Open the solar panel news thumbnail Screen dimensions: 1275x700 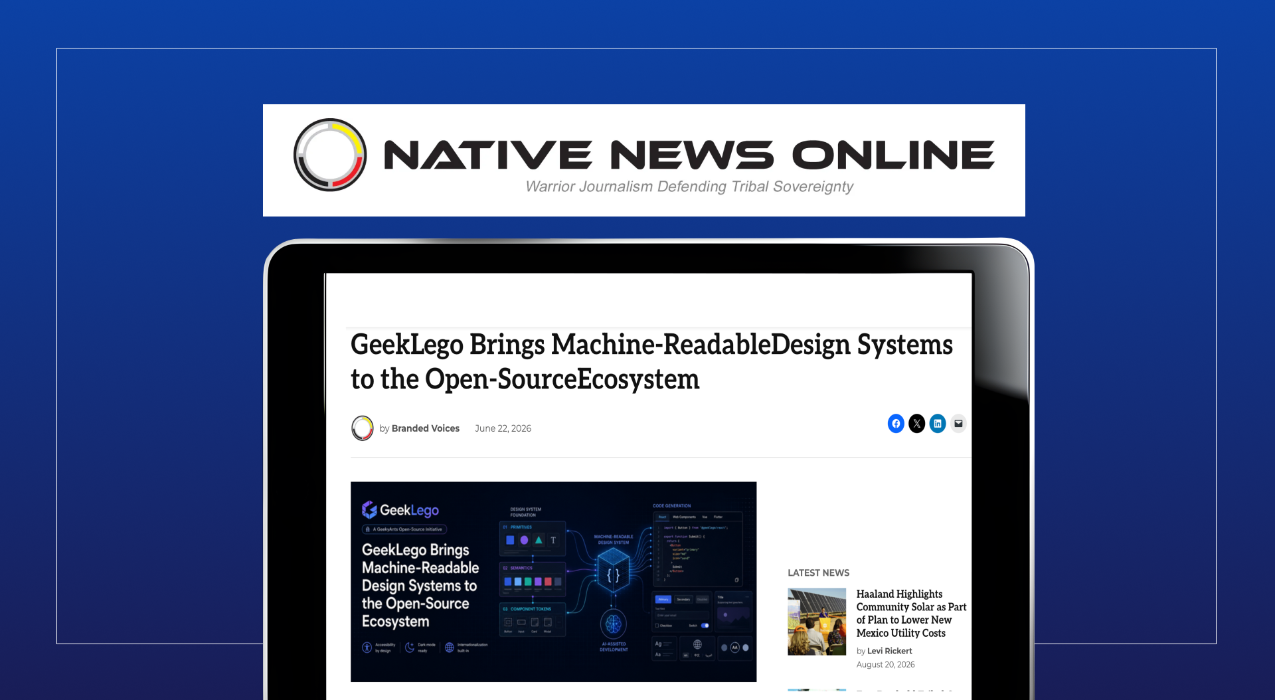(x=817, y=622)
